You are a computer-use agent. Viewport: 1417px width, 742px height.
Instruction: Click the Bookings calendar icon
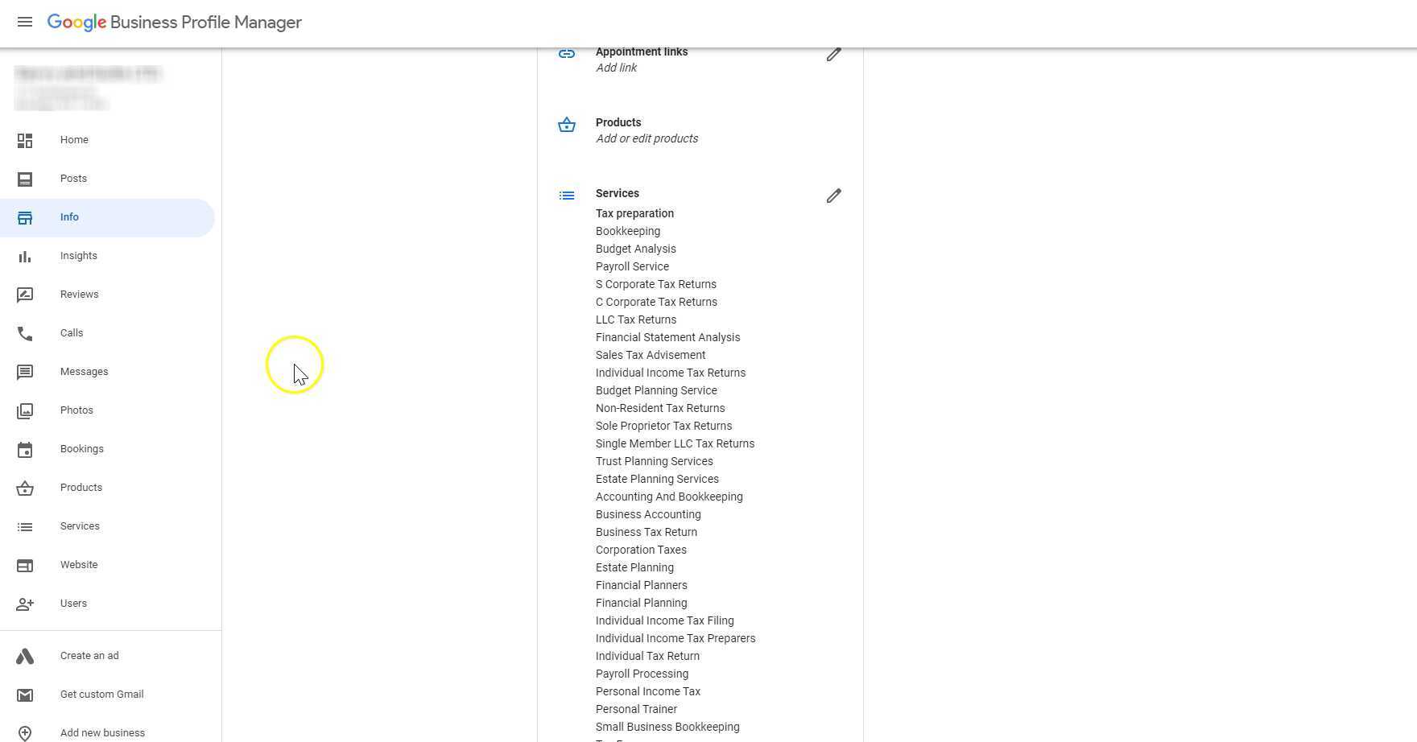click(24, 450)
